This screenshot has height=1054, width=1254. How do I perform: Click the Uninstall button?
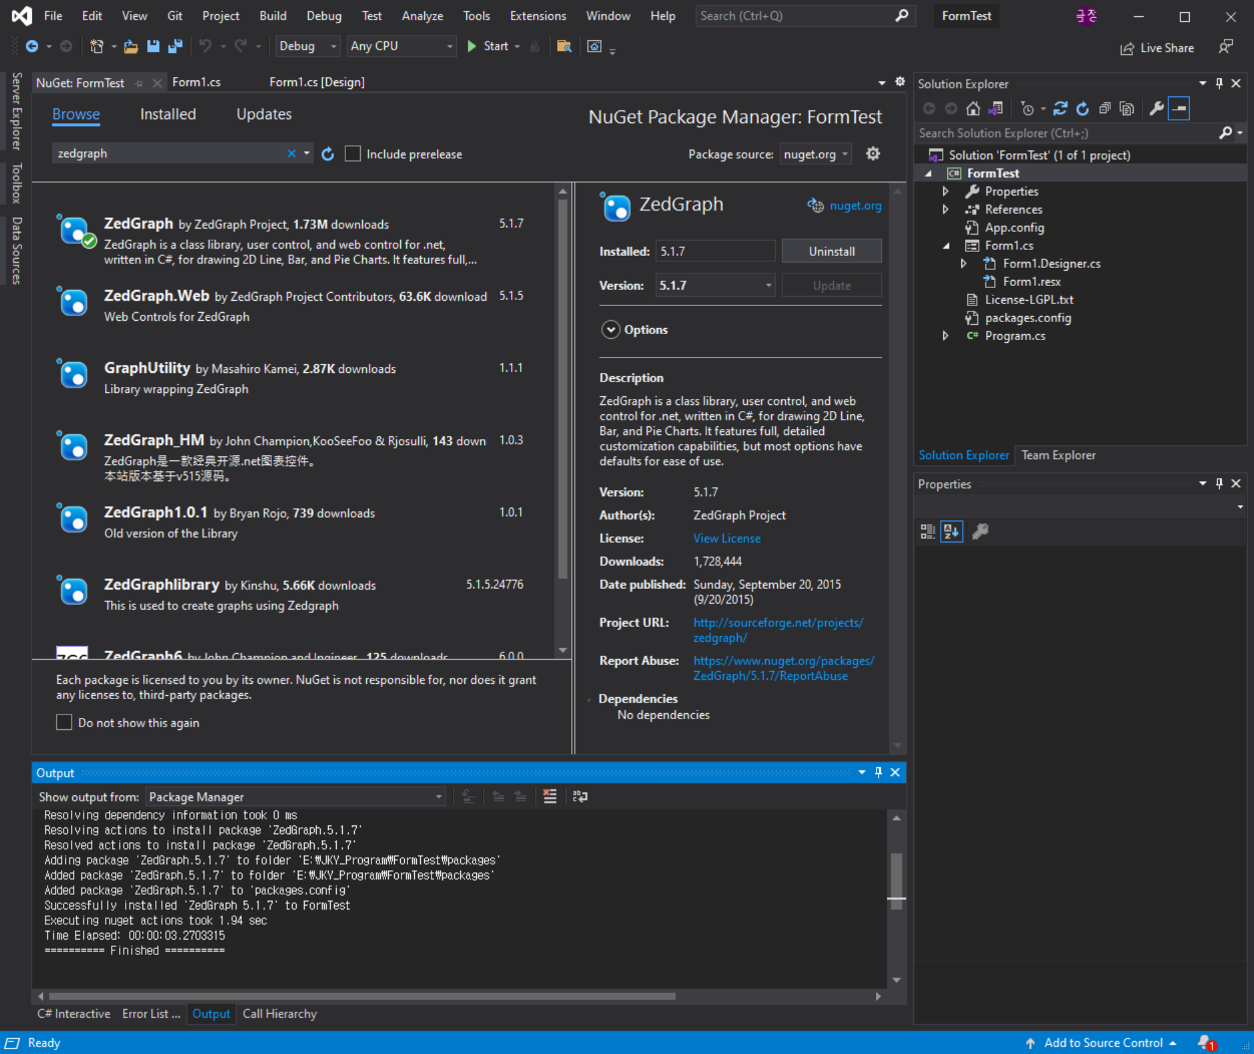832,251
